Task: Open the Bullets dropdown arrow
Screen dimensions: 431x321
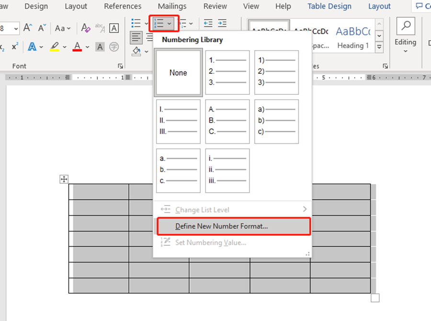Action: tap(146, 23)
